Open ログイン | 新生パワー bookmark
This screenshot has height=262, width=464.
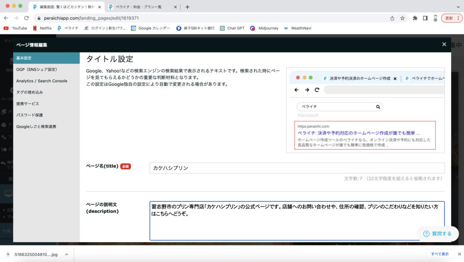pyautogui.click(x=105, y=28)
